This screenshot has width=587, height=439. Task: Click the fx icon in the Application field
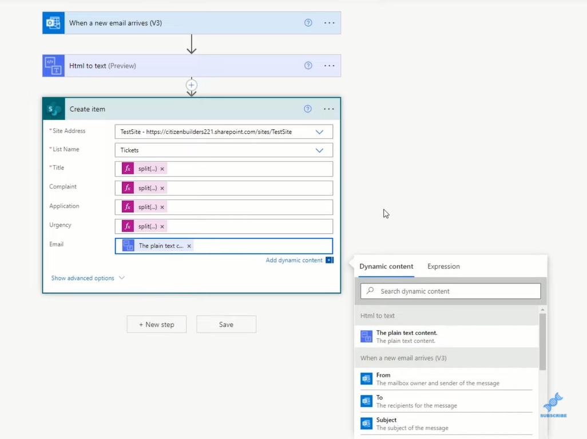(128, 207)
